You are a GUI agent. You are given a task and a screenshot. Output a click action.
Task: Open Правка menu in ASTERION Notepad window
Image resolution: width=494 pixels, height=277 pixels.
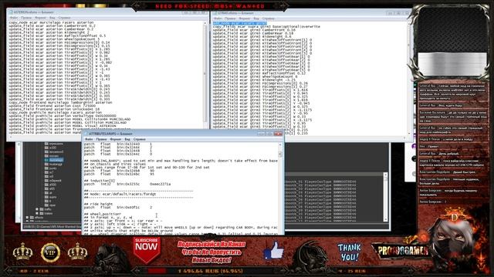[x=26, y=18]
